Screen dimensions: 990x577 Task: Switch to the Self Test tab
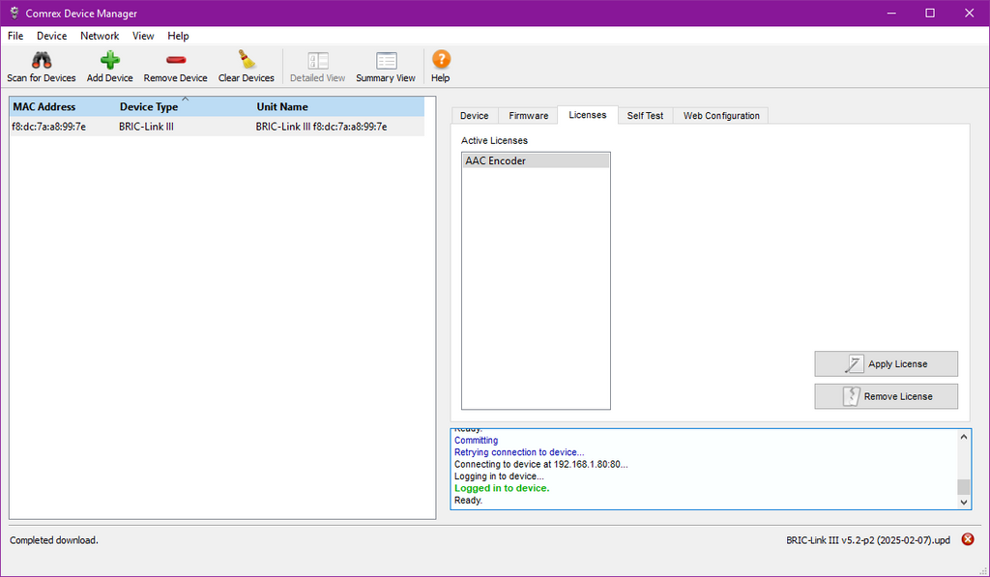645,116
